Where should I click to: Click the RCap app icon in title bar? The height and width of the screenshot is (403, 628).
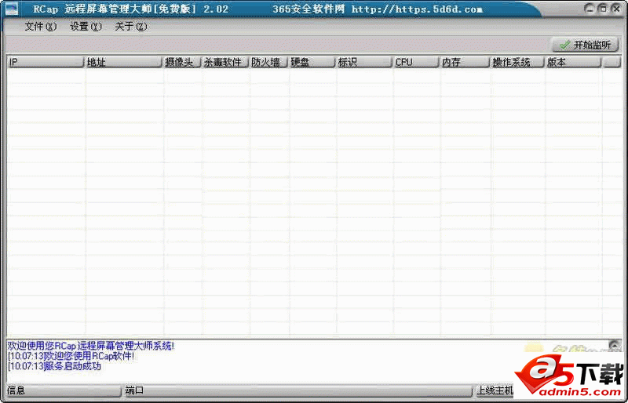pyautogui.click(x=12, y=9)
